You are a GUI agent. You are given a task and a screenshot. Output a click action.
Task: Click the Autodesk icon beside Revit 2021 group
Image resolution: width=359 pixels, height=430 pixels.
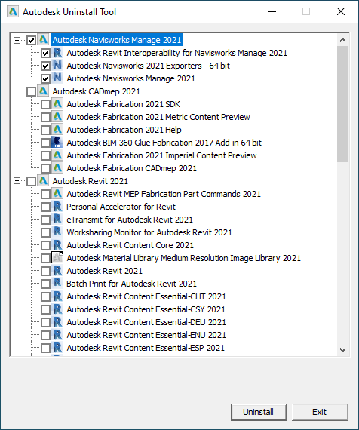click(x=43, y=181)
